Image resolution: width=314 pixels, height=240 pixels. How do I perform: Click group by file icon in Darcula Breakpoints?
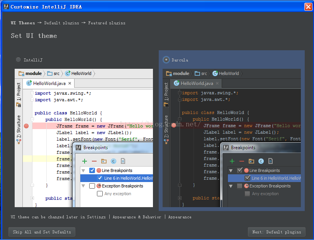[x=270, y=161]
